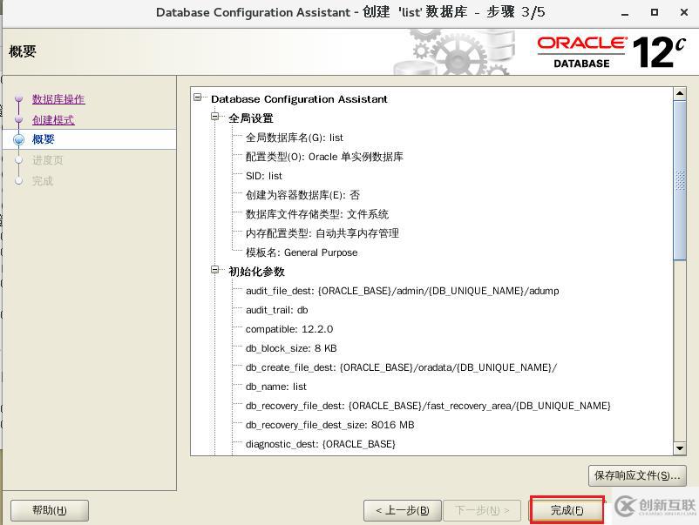Image resolution: width=699 pixels, height=525 pixels.
Task: Select the db_create_file_dest parameter row
Action: coord(401,367)
